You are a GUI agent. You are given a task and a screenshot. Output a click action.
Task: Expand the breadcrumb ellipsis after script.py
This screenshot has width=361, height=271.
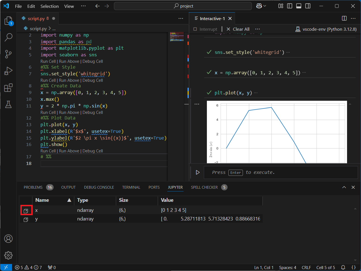[54, 29]
